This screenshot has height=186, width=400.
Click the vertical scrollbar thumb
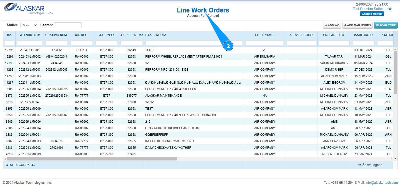pos(395,72)
